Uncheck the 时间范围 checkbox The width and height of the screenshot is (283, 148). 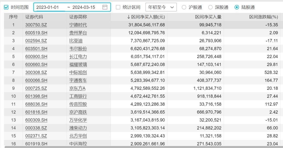coord(6,7)
